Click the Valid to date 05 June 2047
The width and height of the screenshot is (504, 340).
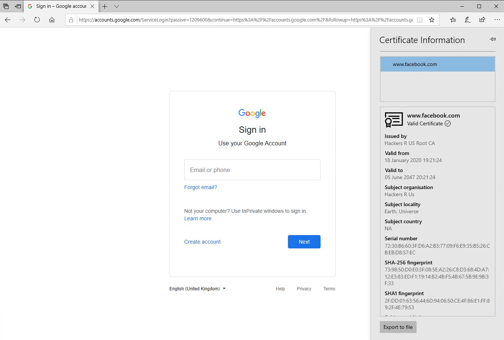pos(410,177)
